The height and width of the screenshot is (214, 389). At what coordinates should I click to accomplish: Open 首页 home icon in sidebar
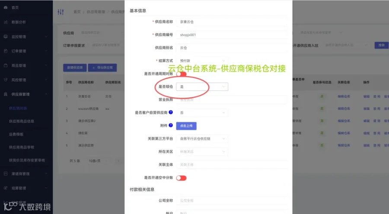6,8
